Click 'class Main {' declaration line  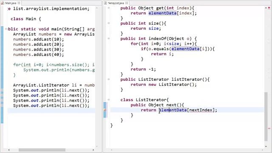point(25,19)
